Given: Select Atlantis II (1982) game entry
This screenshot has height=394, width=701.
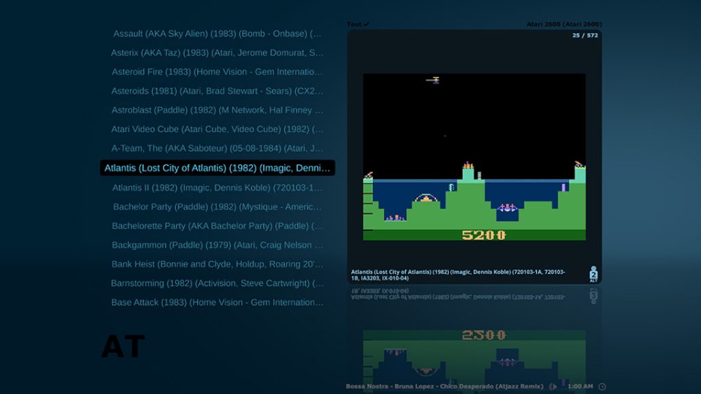Looking at the screenshot, I should coord(217,187).
